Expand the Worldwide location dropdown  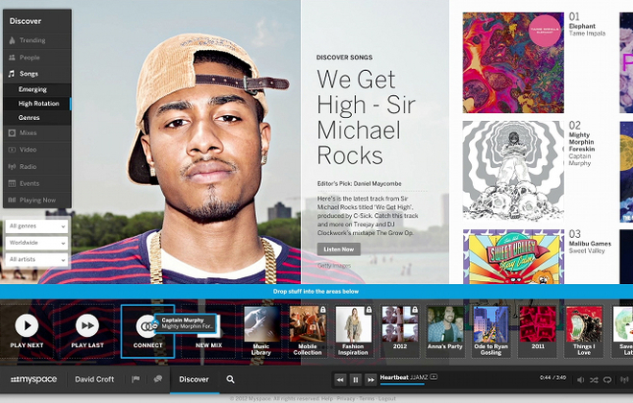tap(36, 243)
